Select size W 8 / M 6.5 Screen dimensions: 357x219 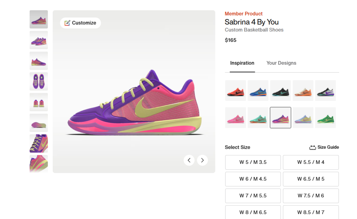pyautogui.click(x=253, y=212)
